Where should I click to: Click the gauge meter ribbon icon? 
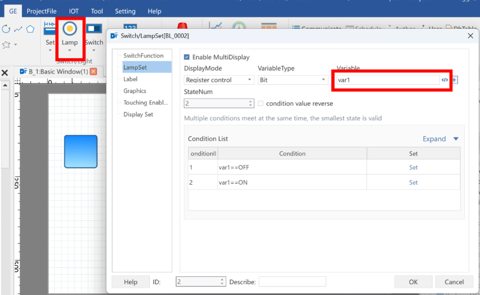[x=239, y=25]
